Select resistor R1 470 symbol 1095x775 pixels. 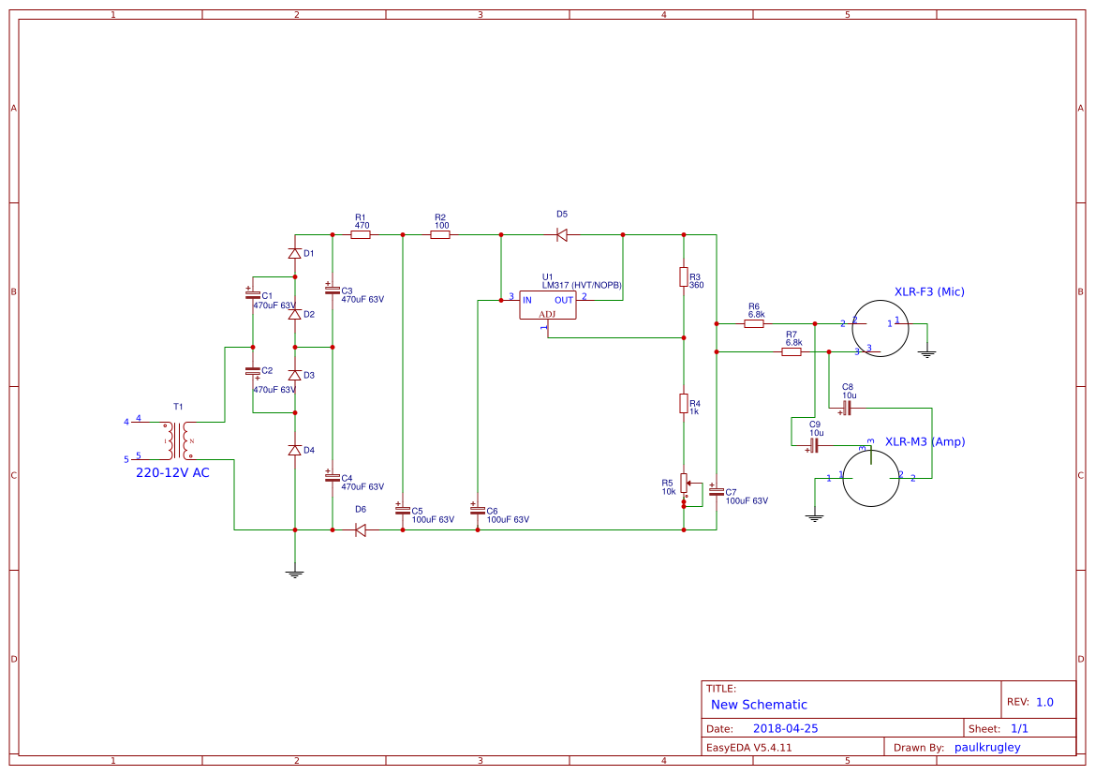[x=360, y=232]
